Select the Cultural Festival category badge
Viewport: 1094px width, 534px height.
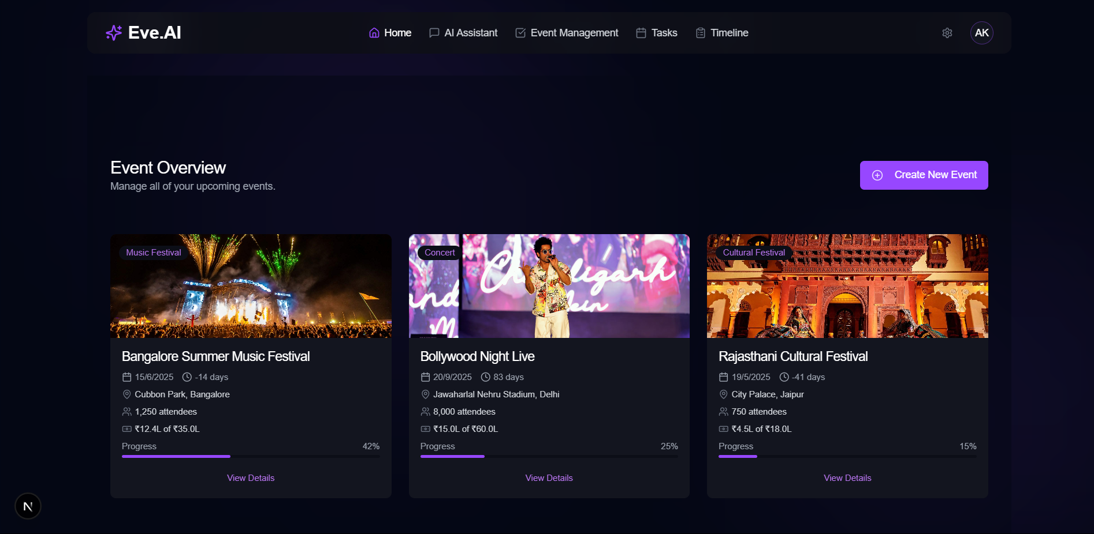click(753, 253)
